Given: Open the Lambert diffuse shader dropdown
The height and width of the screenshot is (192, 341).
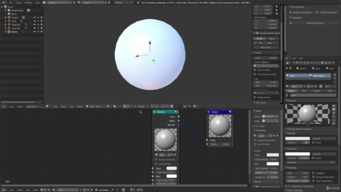Looking at the screenshot, I should click(x=324, y=139).
